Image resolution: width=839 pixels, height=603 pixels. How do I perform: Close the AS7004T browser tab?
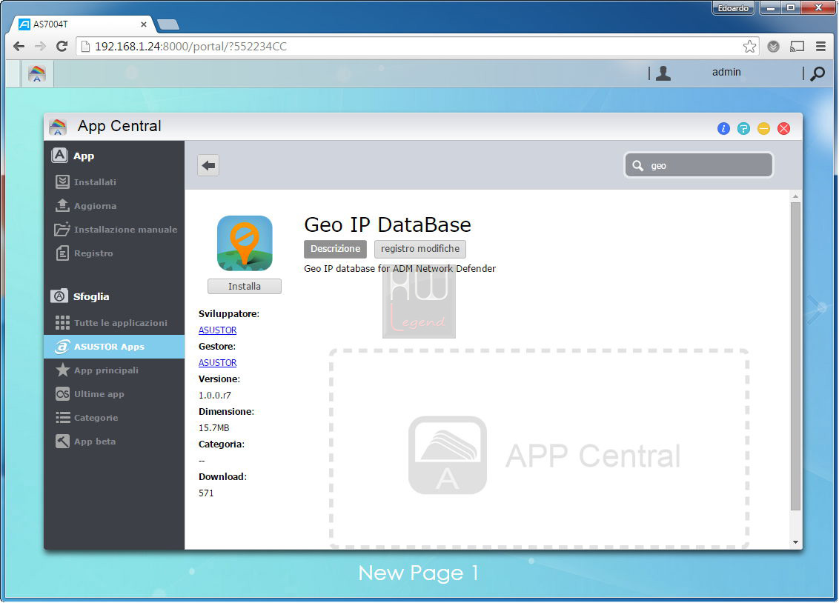pos(143,24)
